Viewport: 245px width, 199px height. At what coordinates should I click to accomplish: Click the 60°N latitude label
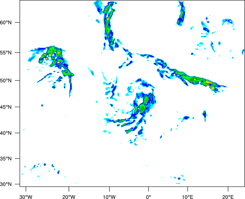[6, 22]
